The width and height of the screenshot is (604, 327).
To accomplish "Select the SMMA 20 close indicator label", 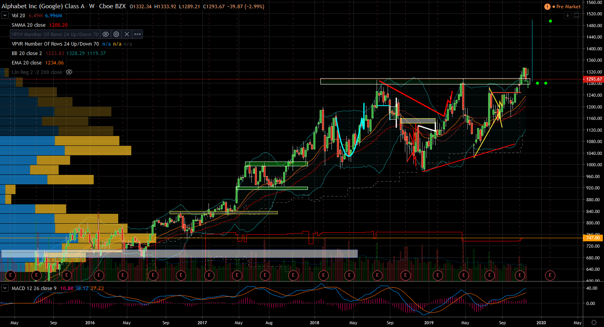I will tap(29, 25).
